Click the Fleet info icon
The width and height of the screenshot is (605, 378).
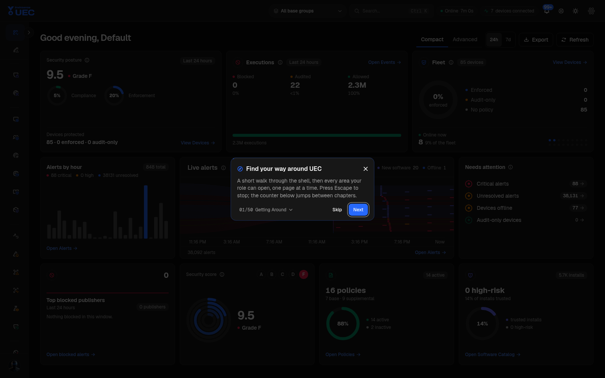click(451, 62)
